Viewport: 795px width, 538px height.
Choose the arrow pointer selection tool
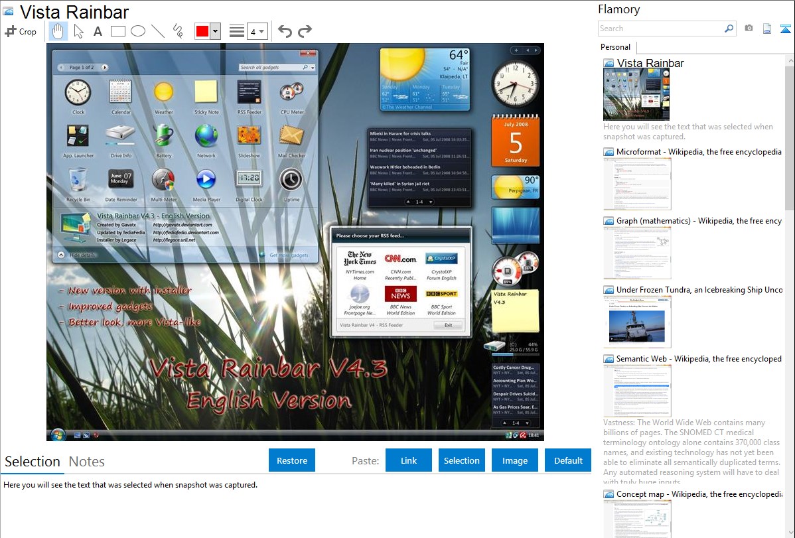[78, 31]
